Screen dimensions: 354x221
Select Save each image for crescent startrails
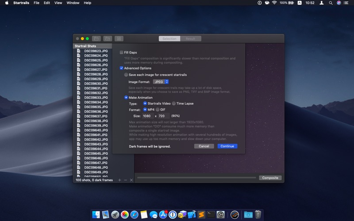(x=126, y=75)
